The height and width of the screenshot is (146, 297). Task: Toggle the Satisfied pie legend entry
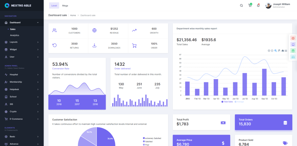148,142
